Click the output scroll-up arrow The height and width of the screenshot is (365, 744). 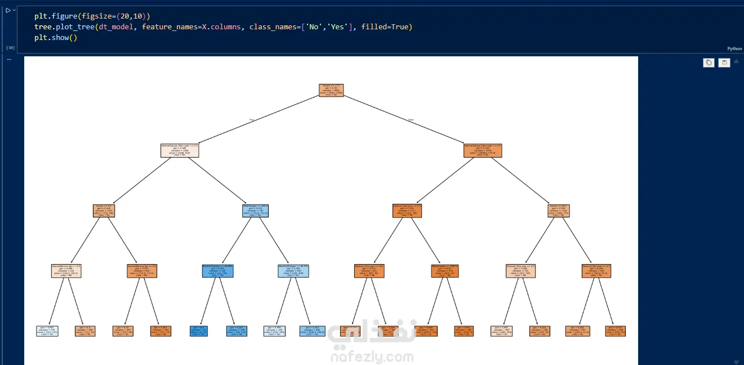736,61
